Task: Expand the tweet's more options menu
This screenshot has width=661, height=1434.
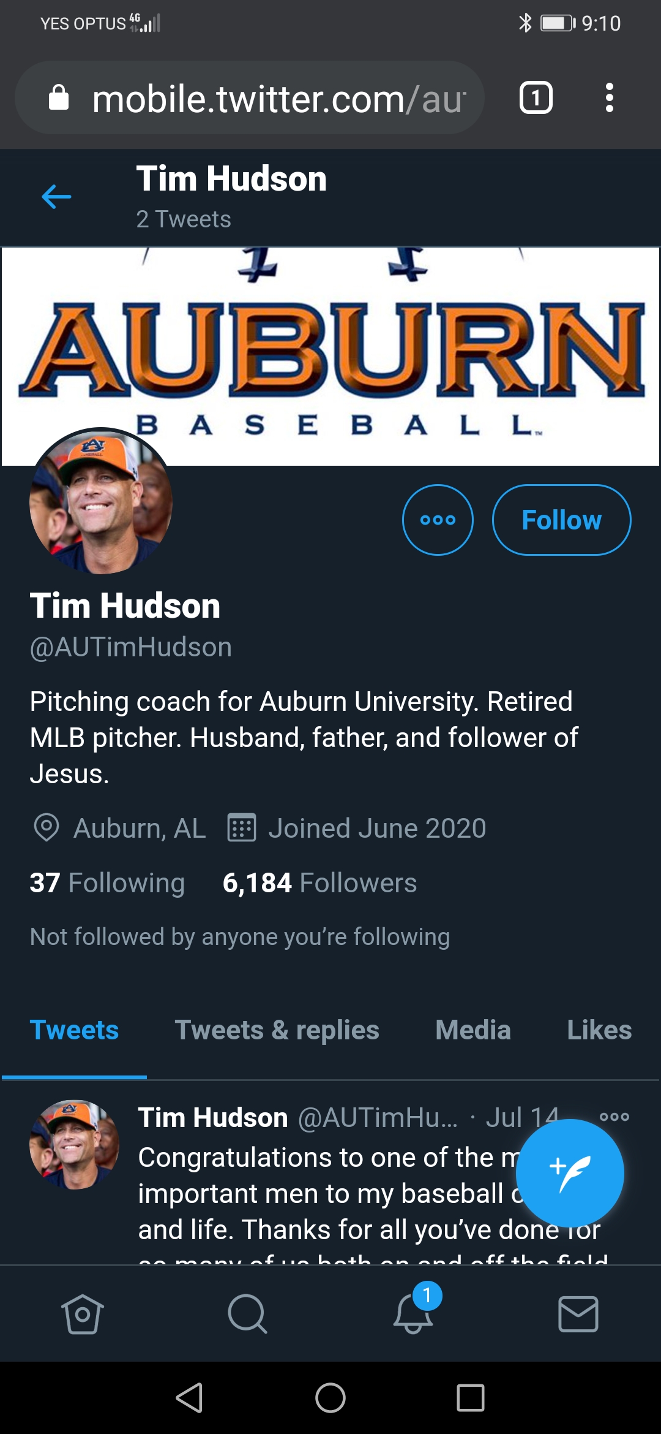Action: tap(614, 1117)
